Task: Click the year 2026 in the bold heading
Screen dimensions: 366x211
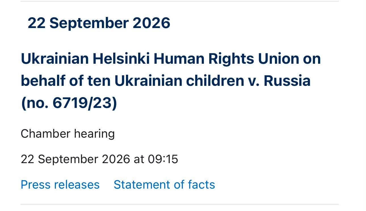Action: (152, 23)
